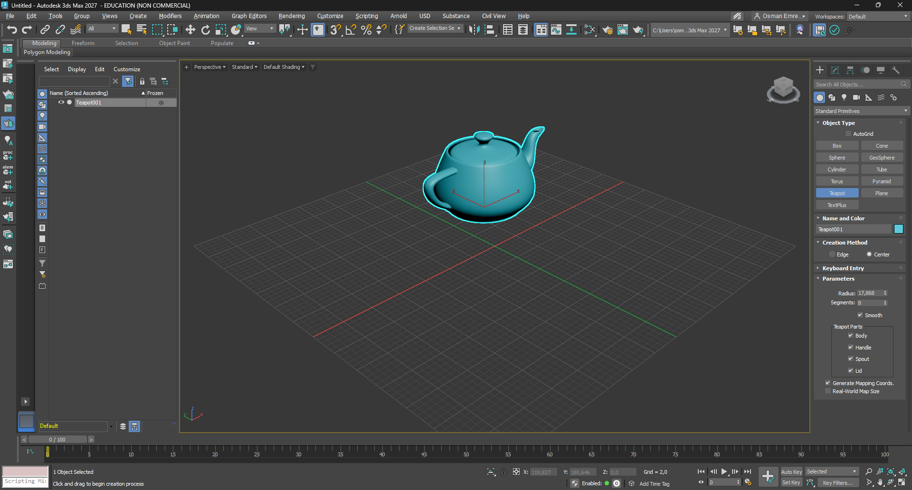Uncheck the Spout teapot part

click(851, 359)
